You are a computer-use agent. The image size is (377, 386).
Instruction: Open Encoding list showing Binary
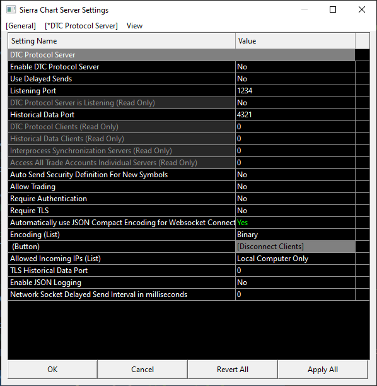point(295,235)
